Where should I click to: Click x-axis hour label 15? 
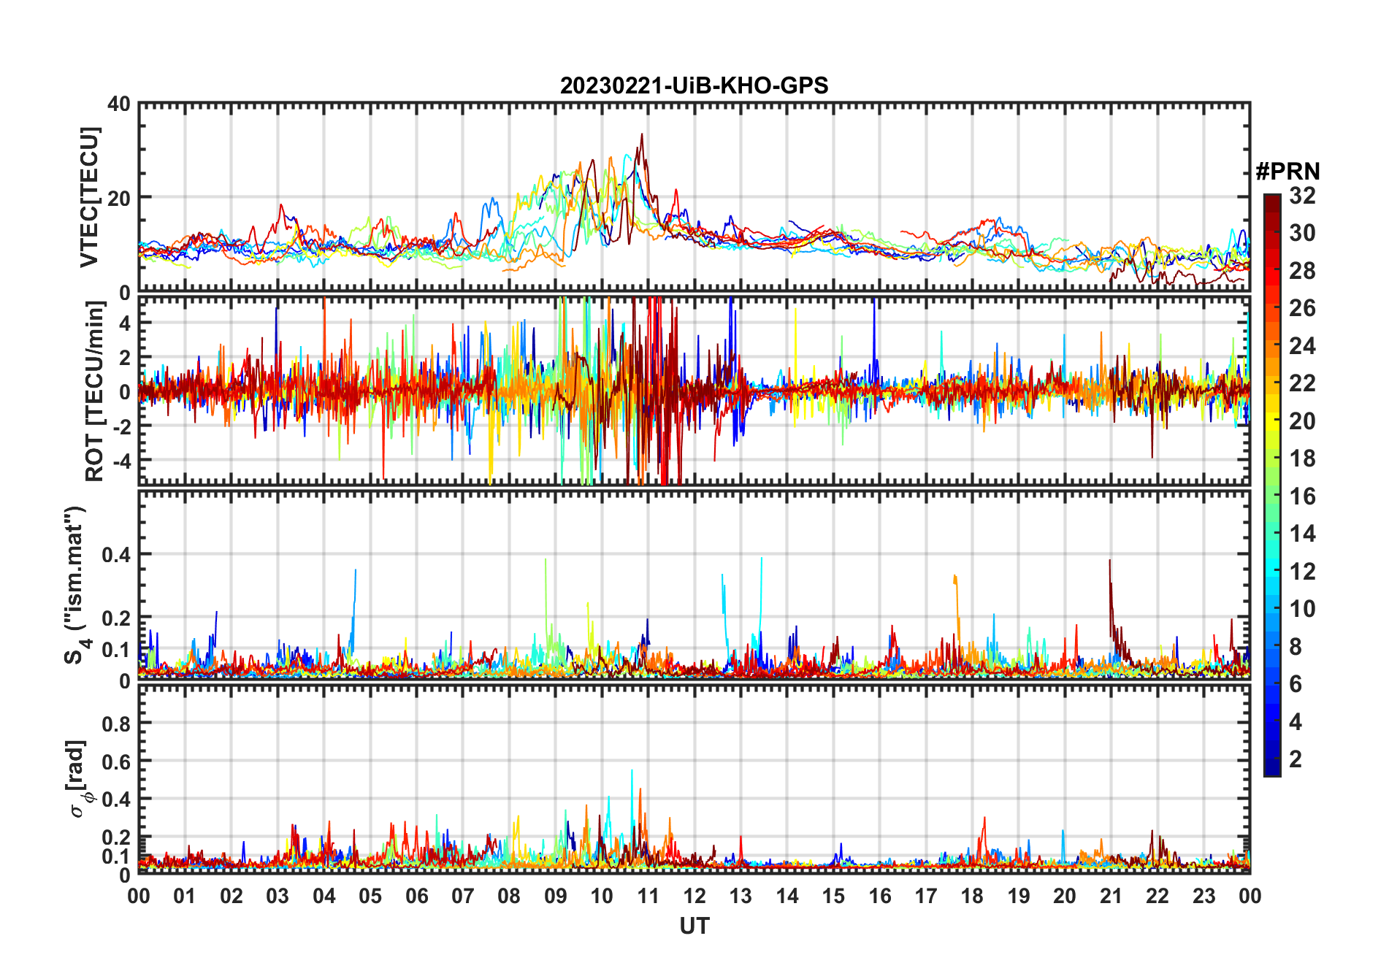pos(833,896)
